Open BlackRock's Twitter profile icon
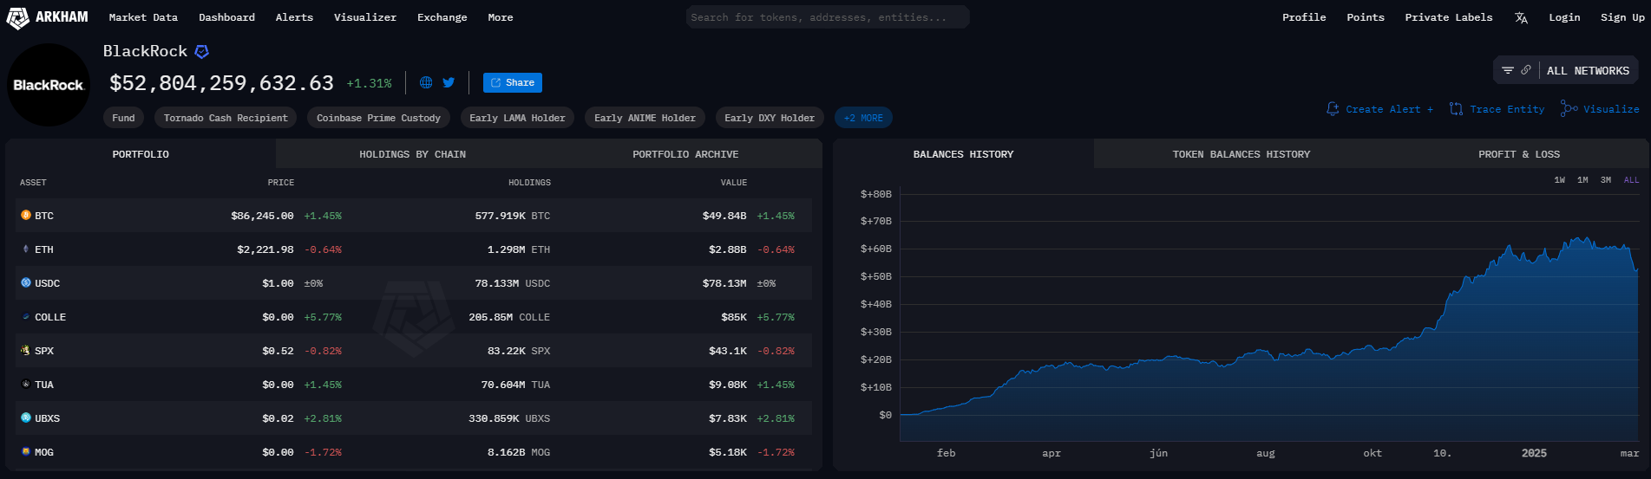 click(x=449, y=83)
